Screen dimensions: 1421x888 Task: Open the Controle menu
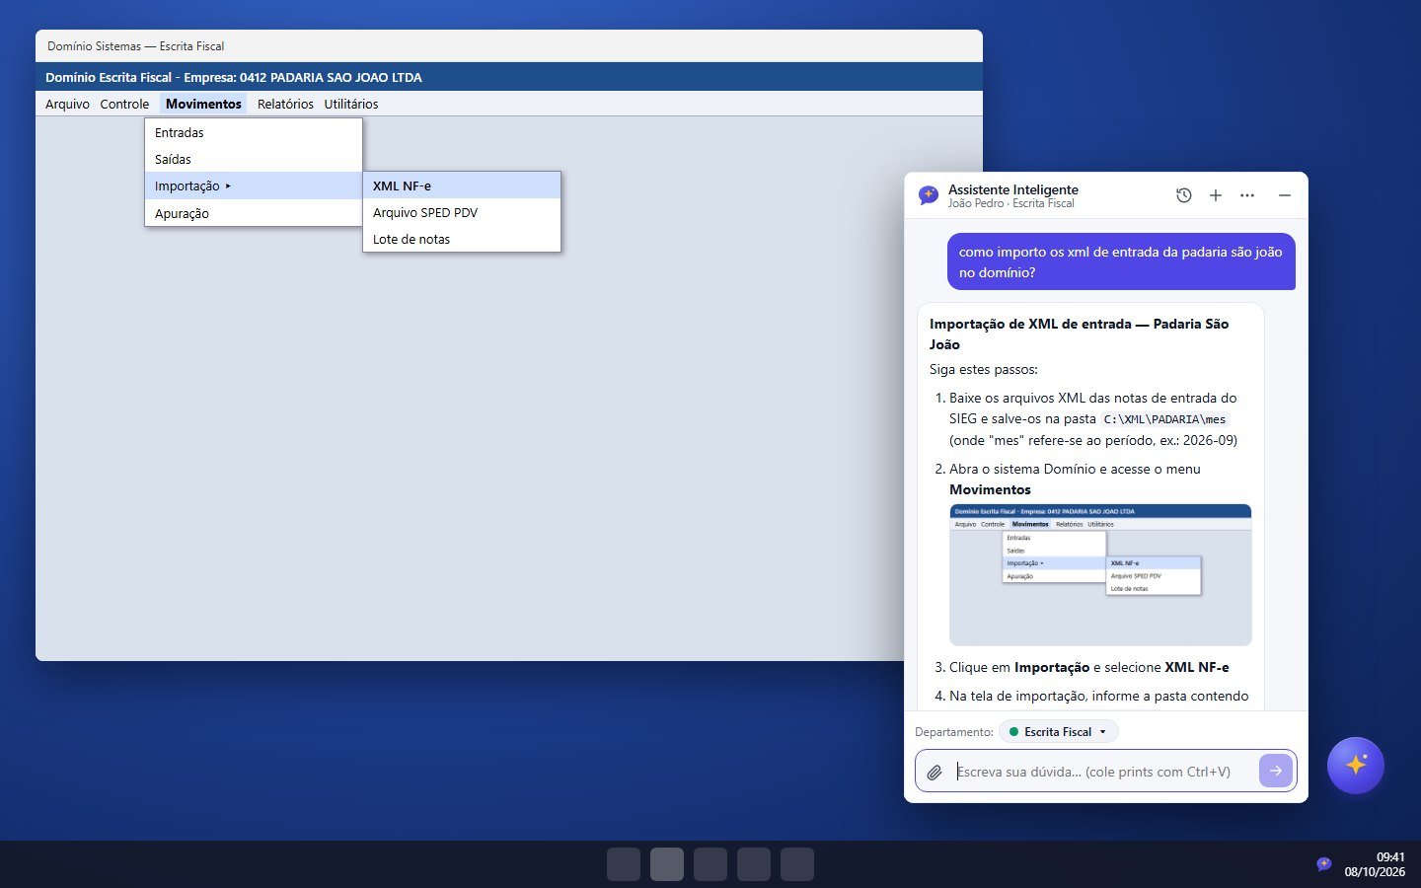124,104
